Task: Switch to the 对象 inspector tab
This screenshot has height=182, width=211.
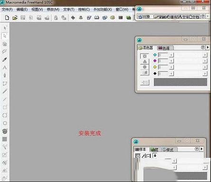Action: tap(145, 17)
